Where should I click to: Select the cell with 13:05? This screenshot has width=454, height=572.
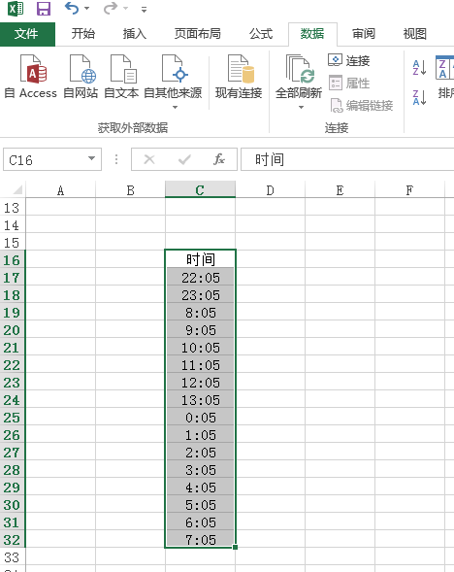click(x=200, y=400)
